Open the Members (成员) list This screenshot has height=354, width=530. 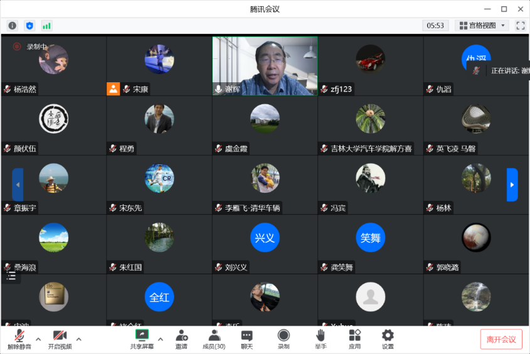(x=214, y=339)
